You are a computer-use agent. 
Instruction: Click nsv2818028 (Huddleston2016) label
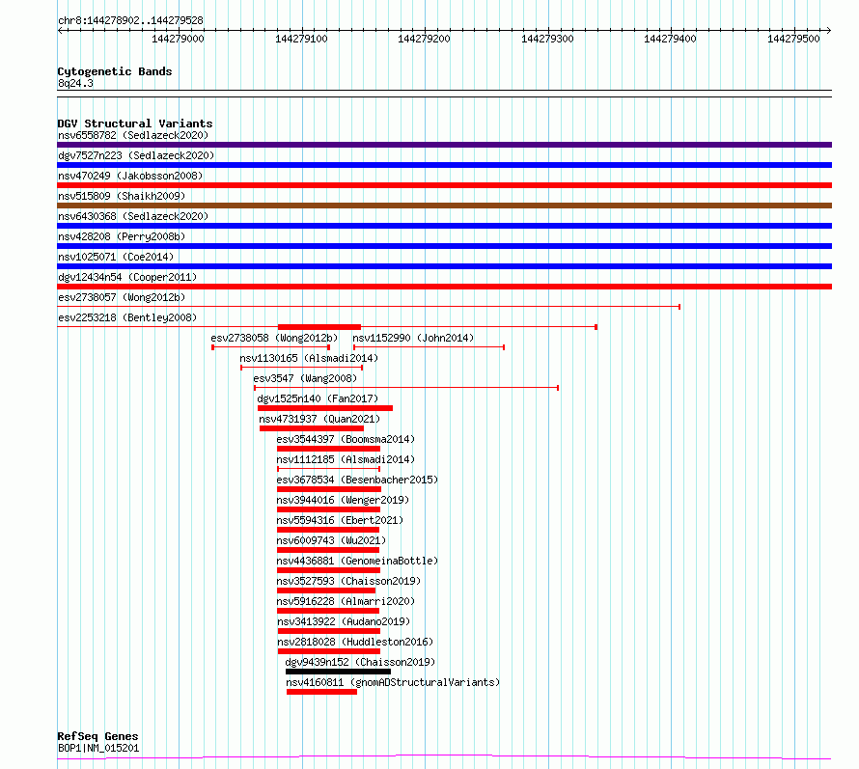355,642
